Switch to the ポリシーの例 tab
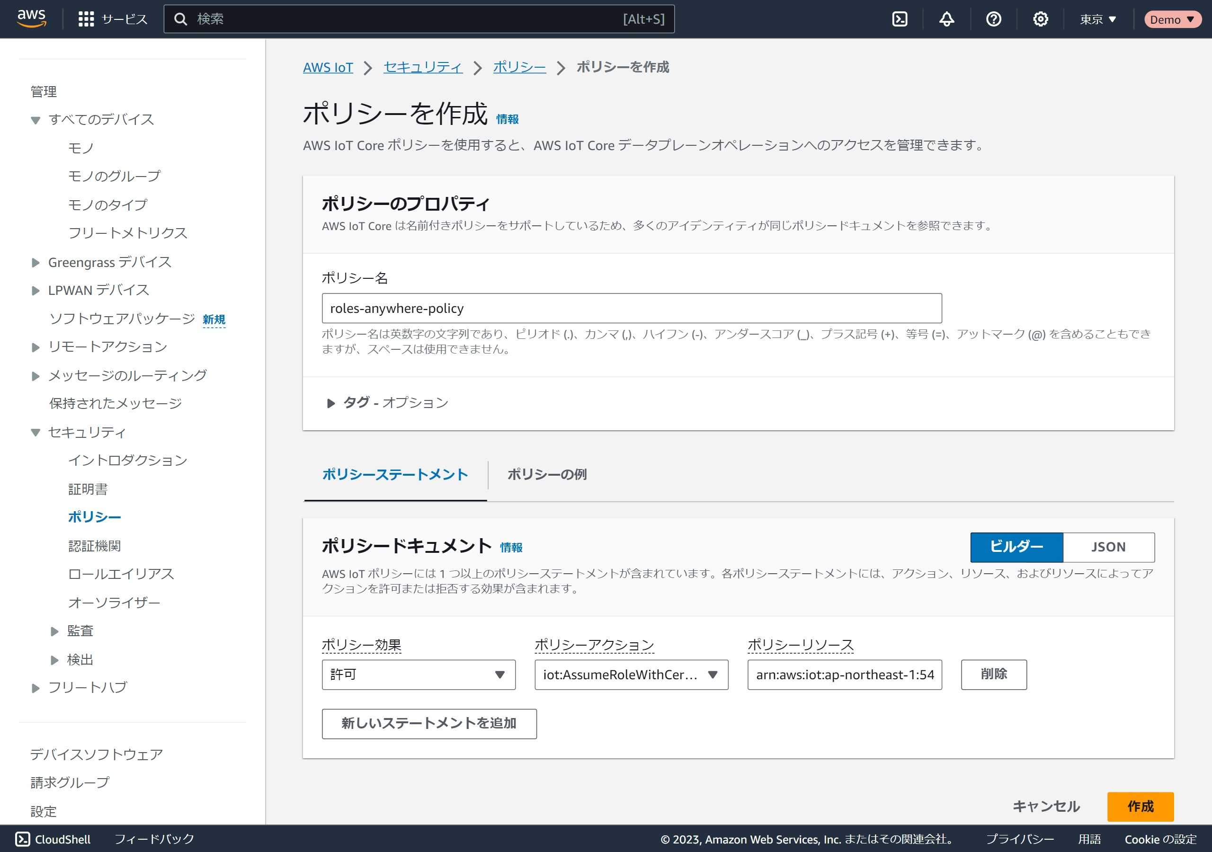This screenshot has height=852, width=1212. [547, 474]
